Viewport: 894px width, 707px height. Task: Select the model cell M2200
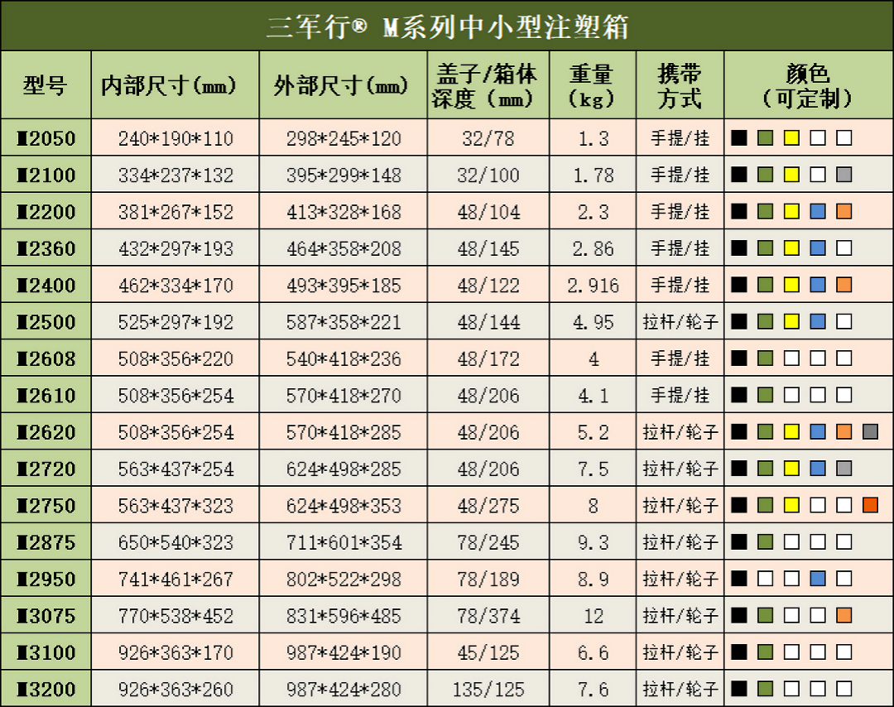pyautogui.click(x=46, y=212)
